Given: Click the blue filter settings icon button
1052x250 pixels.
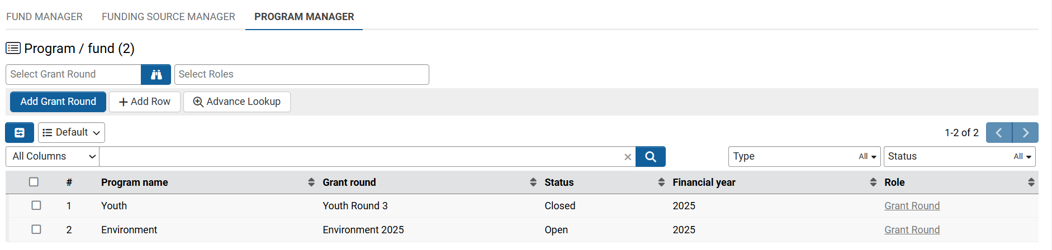Looking at the screenshot, I should pyautogui.click(x=20, y=133).
